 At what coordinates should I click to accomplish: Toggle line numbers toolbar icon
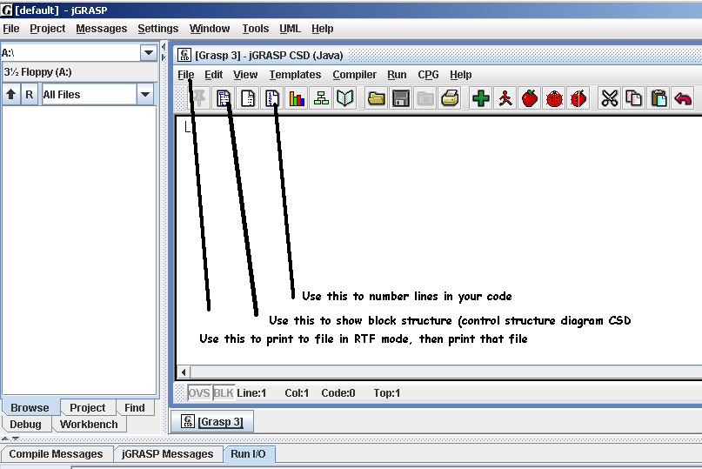click(x=271, y=98)
